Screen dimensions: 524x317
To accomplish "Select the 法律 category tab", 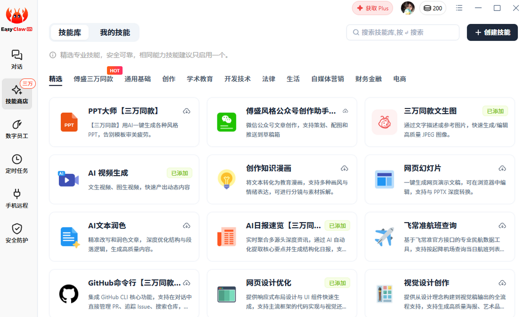I will coord(269,79).
